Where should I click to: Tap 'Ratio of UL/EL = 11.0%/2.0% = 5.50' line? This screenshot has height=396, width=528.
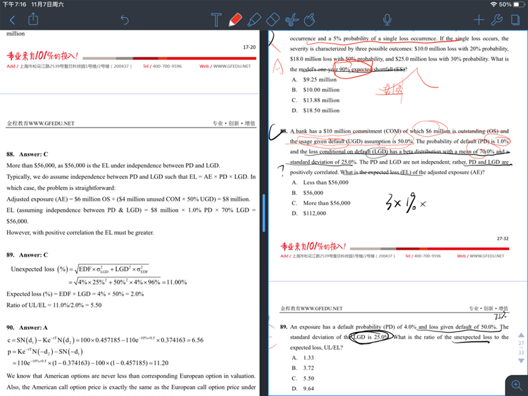[x=54, y=305]
